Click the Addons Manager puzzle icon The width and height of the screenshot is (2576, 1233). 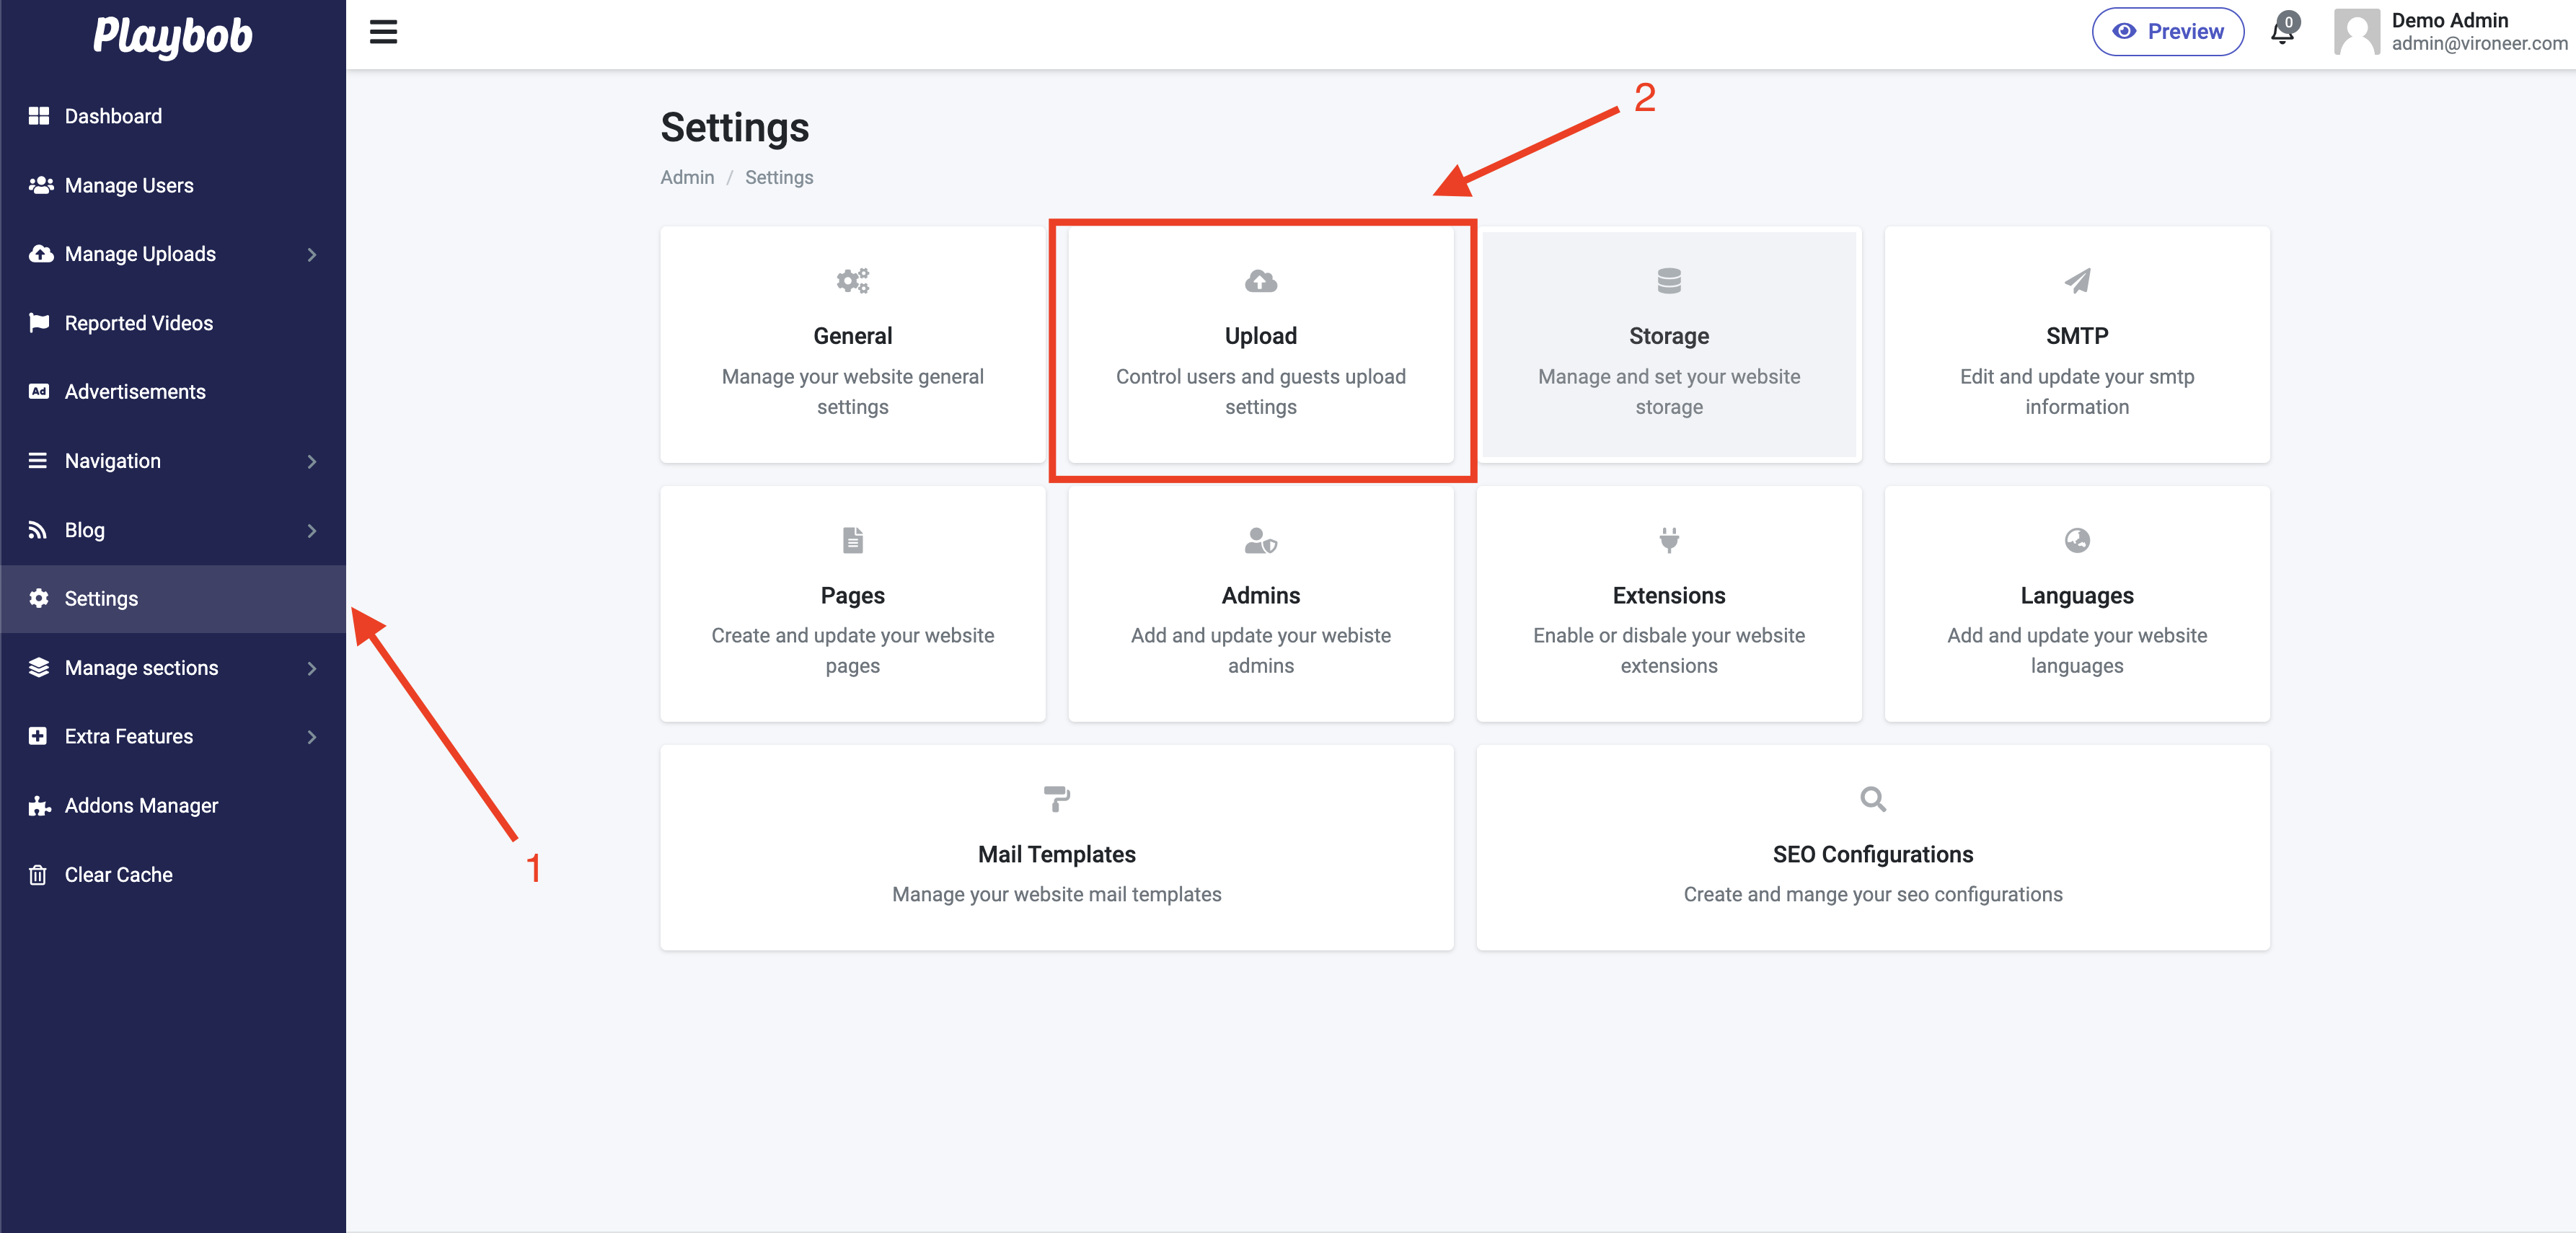39,806
